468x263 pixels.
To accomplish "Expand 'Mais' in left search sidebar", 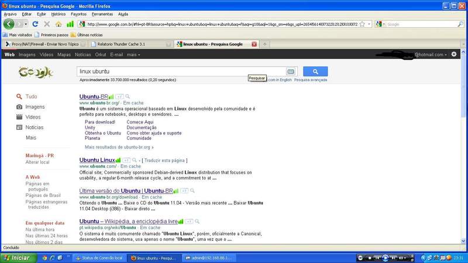I will click(31, 138).
